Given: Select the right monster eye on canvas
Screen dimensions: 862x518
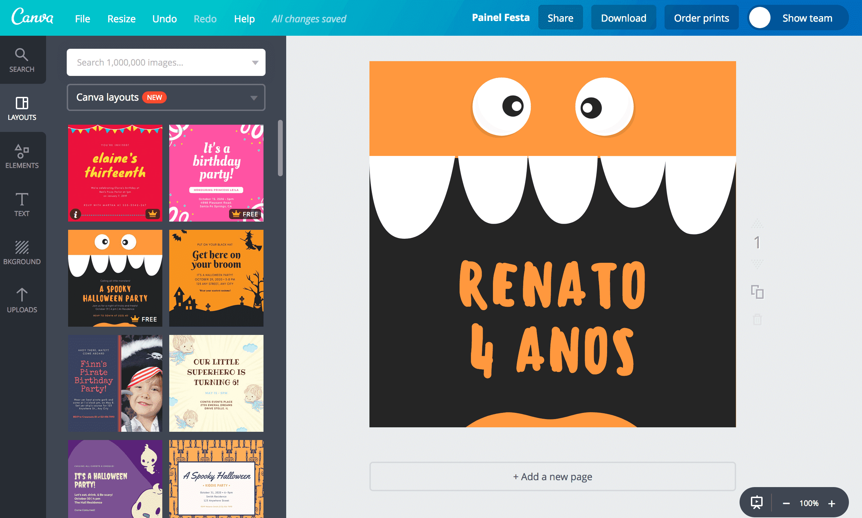Looking at the screenshot, I should pos(604,107).
